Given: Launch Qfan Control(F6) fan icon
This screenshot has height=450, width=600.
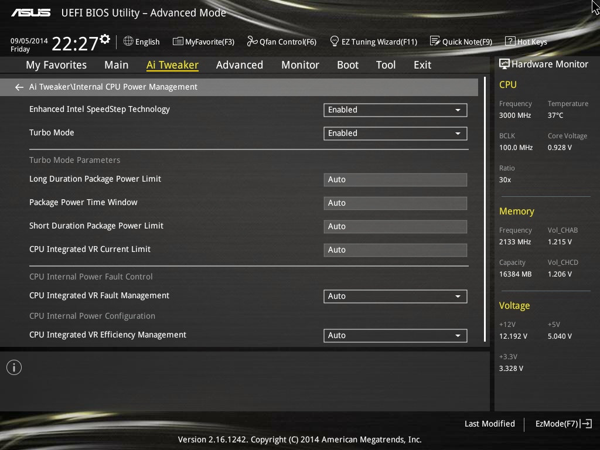Looking at the screenshot, I should point(252,41).
